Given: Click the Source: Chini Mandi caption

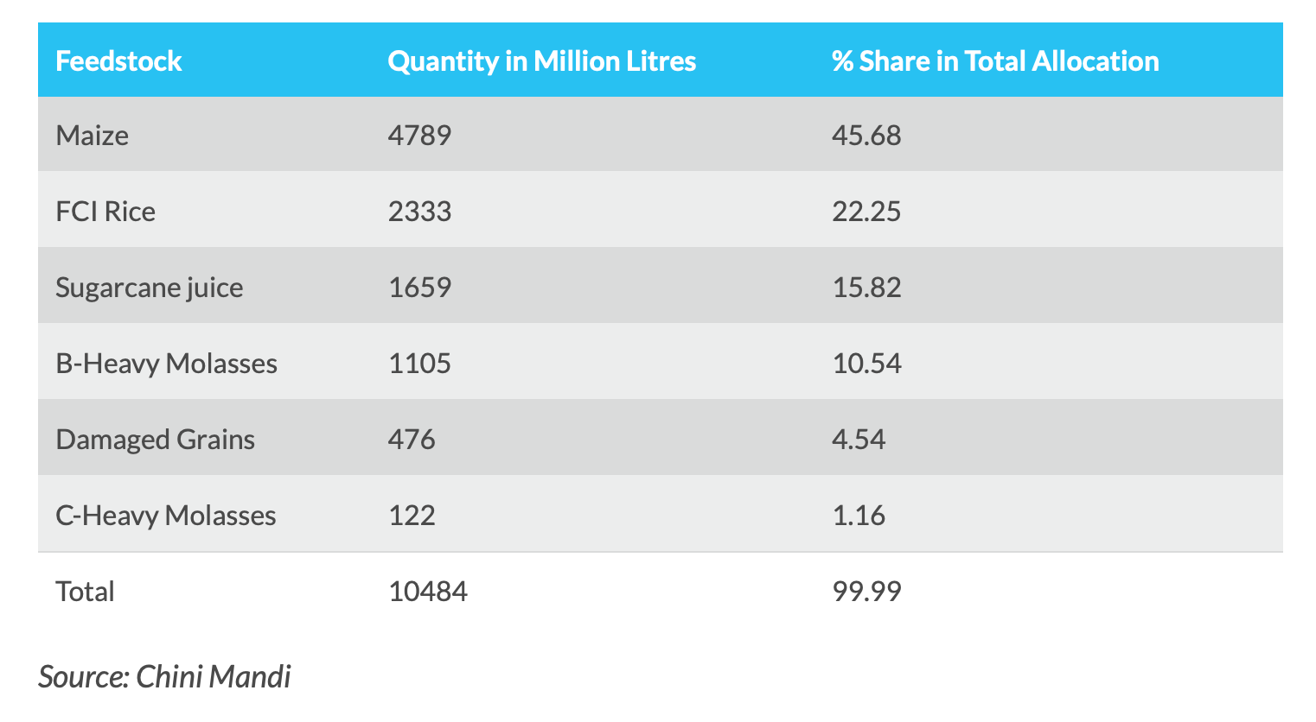Looking at the screenshot, I should click(x=164, y=676).
